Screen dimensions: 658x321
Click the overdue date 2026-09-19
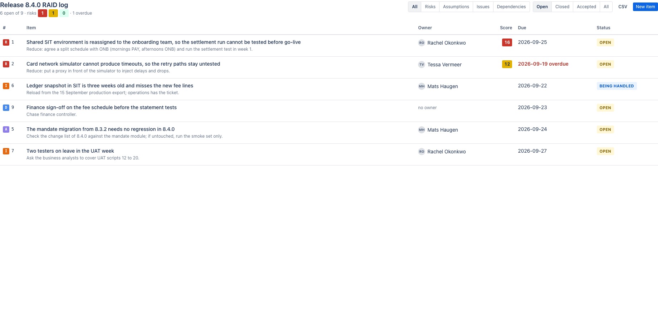(x=543, y=64)
